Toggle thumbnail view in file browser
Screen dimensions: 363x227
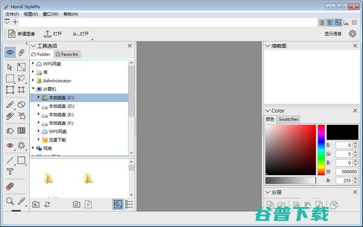118,204
